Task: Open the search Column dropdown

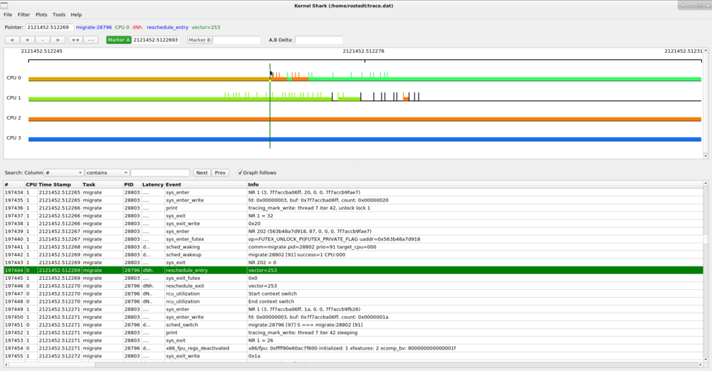Action: click(63, 172)
